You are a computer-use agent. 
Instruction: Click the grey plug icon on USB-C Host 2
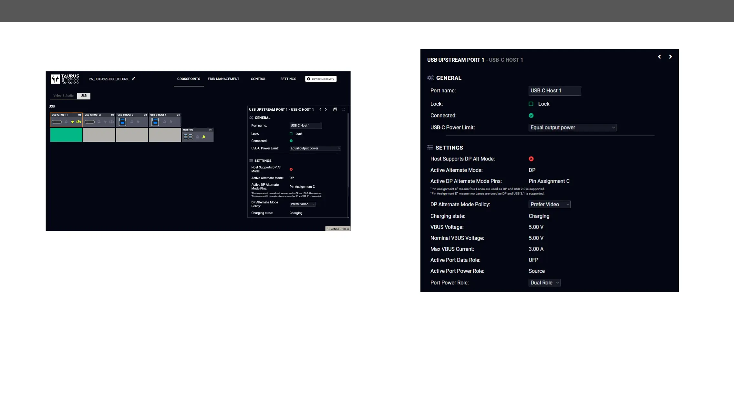point(105,122)
